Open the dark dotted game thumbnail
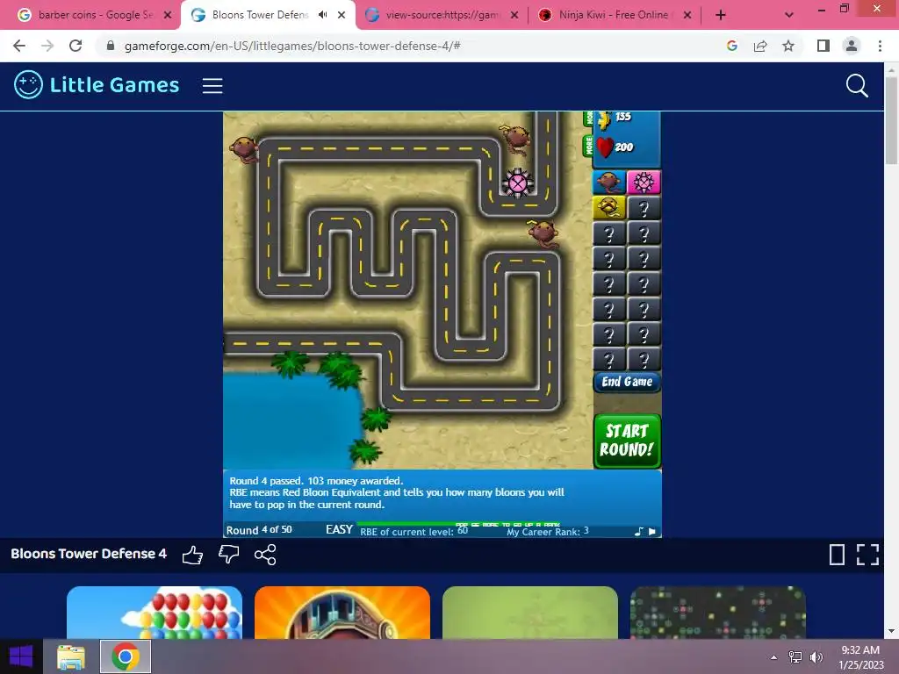 tap(718, 612)
